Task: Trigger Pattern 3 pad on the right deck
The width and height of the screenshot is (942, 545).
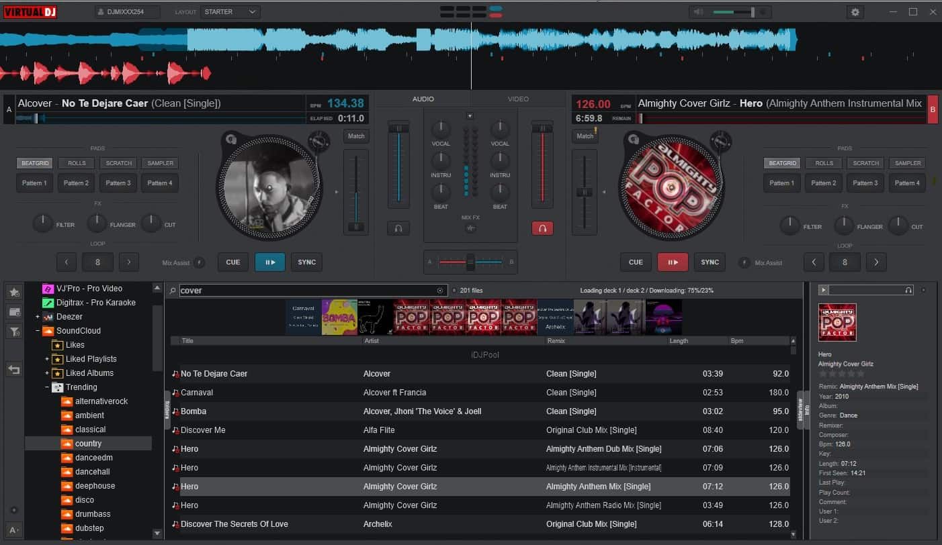Action: (865, 183)
